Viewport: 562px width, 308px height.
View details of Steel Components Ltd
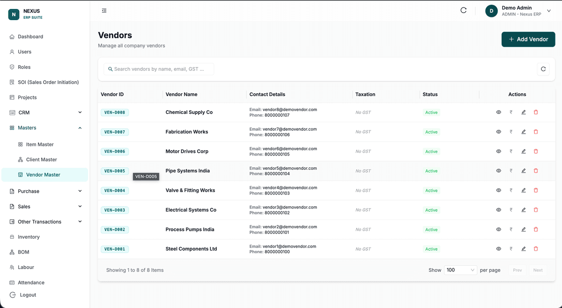point(498,249)
